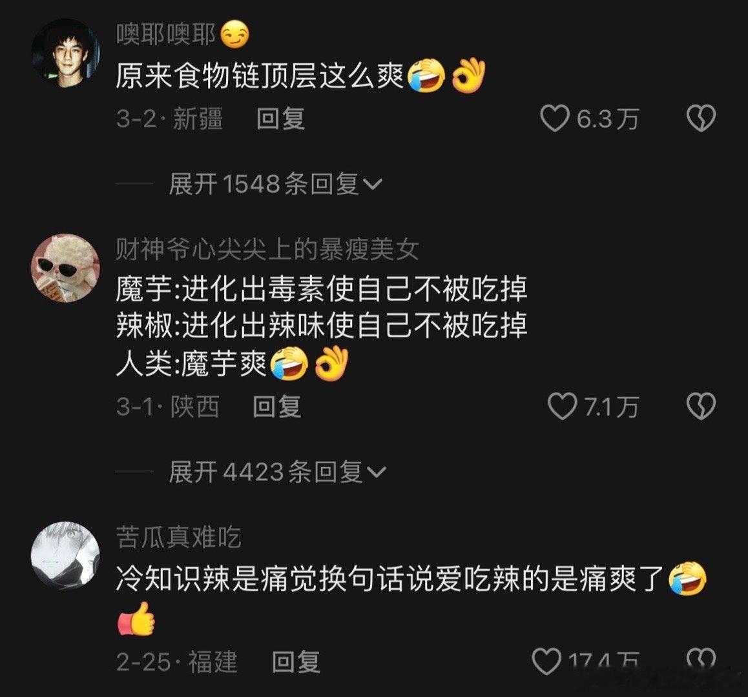Select the comment text 原来食物链顶层这么爽

(260, 76)
